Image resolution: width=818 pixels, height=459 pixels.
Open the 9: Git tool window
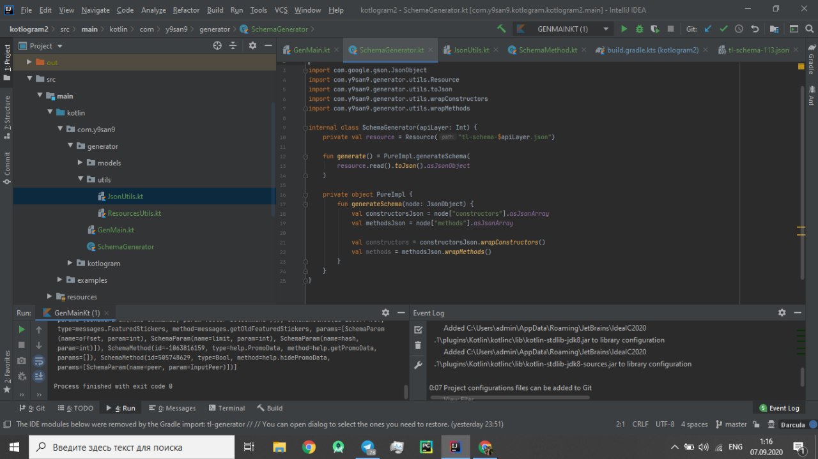tap(31, 408)
